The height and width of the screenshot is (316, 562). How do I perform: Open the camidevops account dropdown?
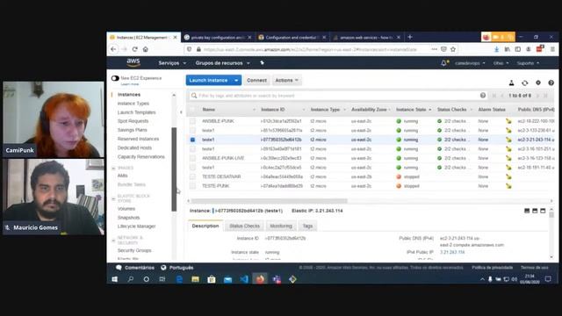point(470,63)
